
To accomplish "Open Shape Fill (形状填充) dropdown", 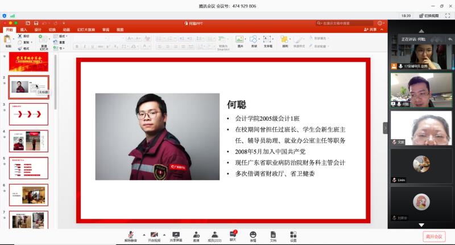I will tap(318, 38).
